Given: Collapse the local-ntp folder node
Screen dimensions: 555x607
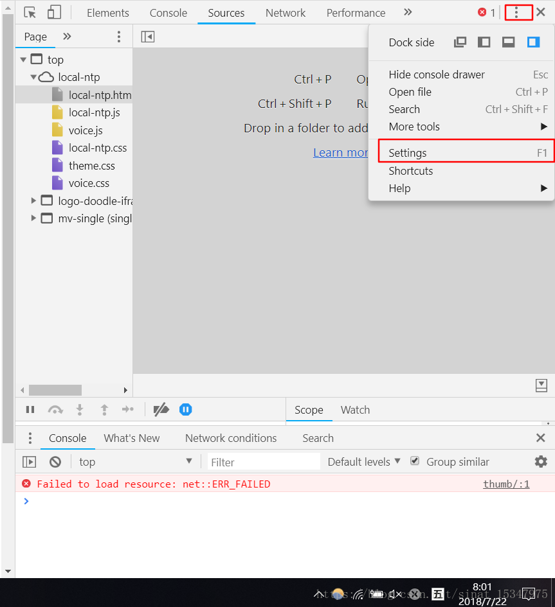Looking at the screenshot, I should pos(33,77).
